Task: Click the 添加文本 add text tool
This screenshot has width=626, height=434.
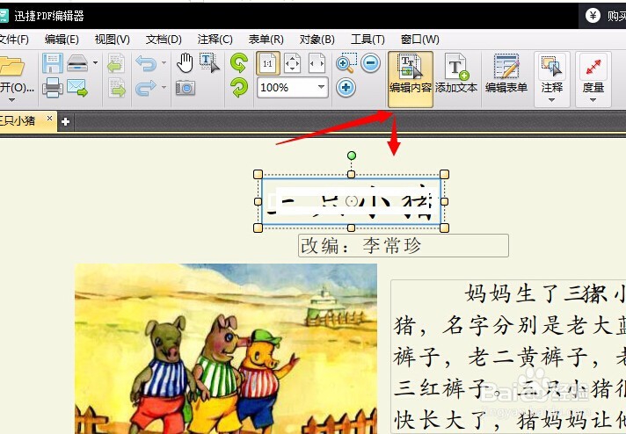Action: coord(456,74)
